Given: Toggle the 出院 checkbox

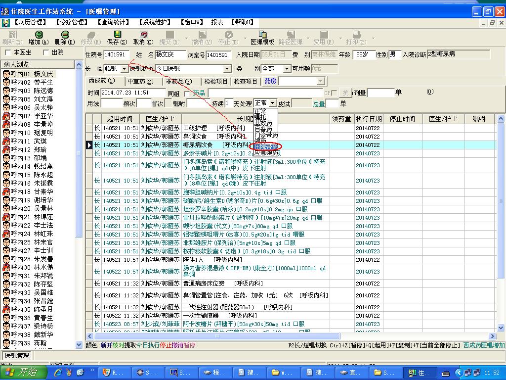Looking at the screenshot, I should [x=46, y=52].
